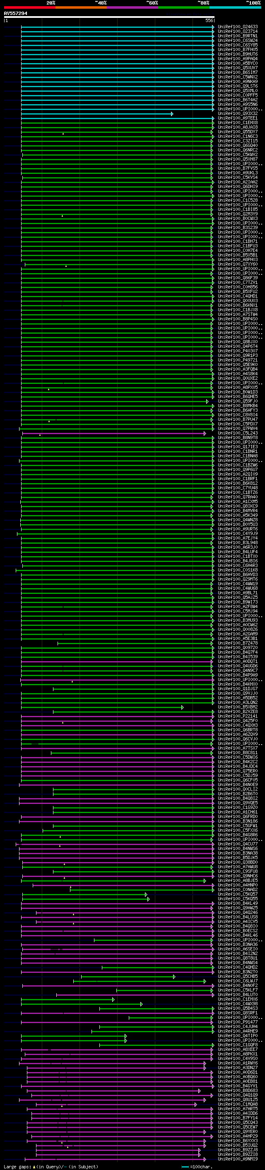
Task: Open hit UniRef100_A9PAQ4
Action: click(238, 59)
